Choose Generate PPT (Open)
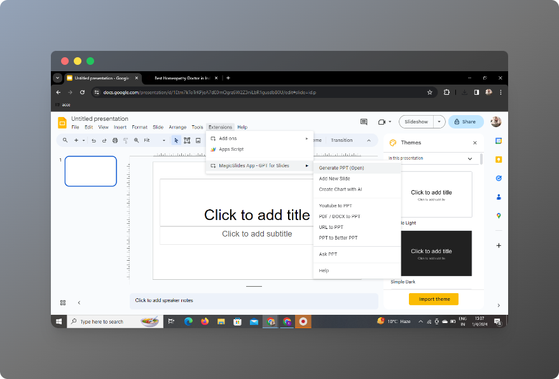Viewport: 559px width, 379px height. (x=357, y=168)
